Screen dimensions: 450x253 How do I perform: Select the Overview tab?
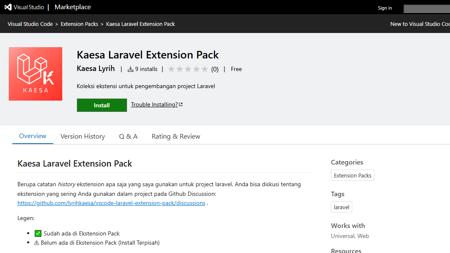33,136
